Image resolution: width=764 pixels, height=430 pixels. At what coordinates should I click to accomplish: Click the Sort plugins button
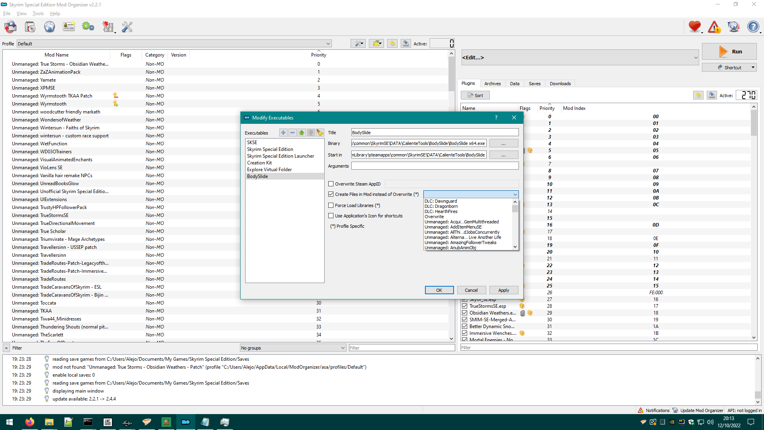coord(475,96)
